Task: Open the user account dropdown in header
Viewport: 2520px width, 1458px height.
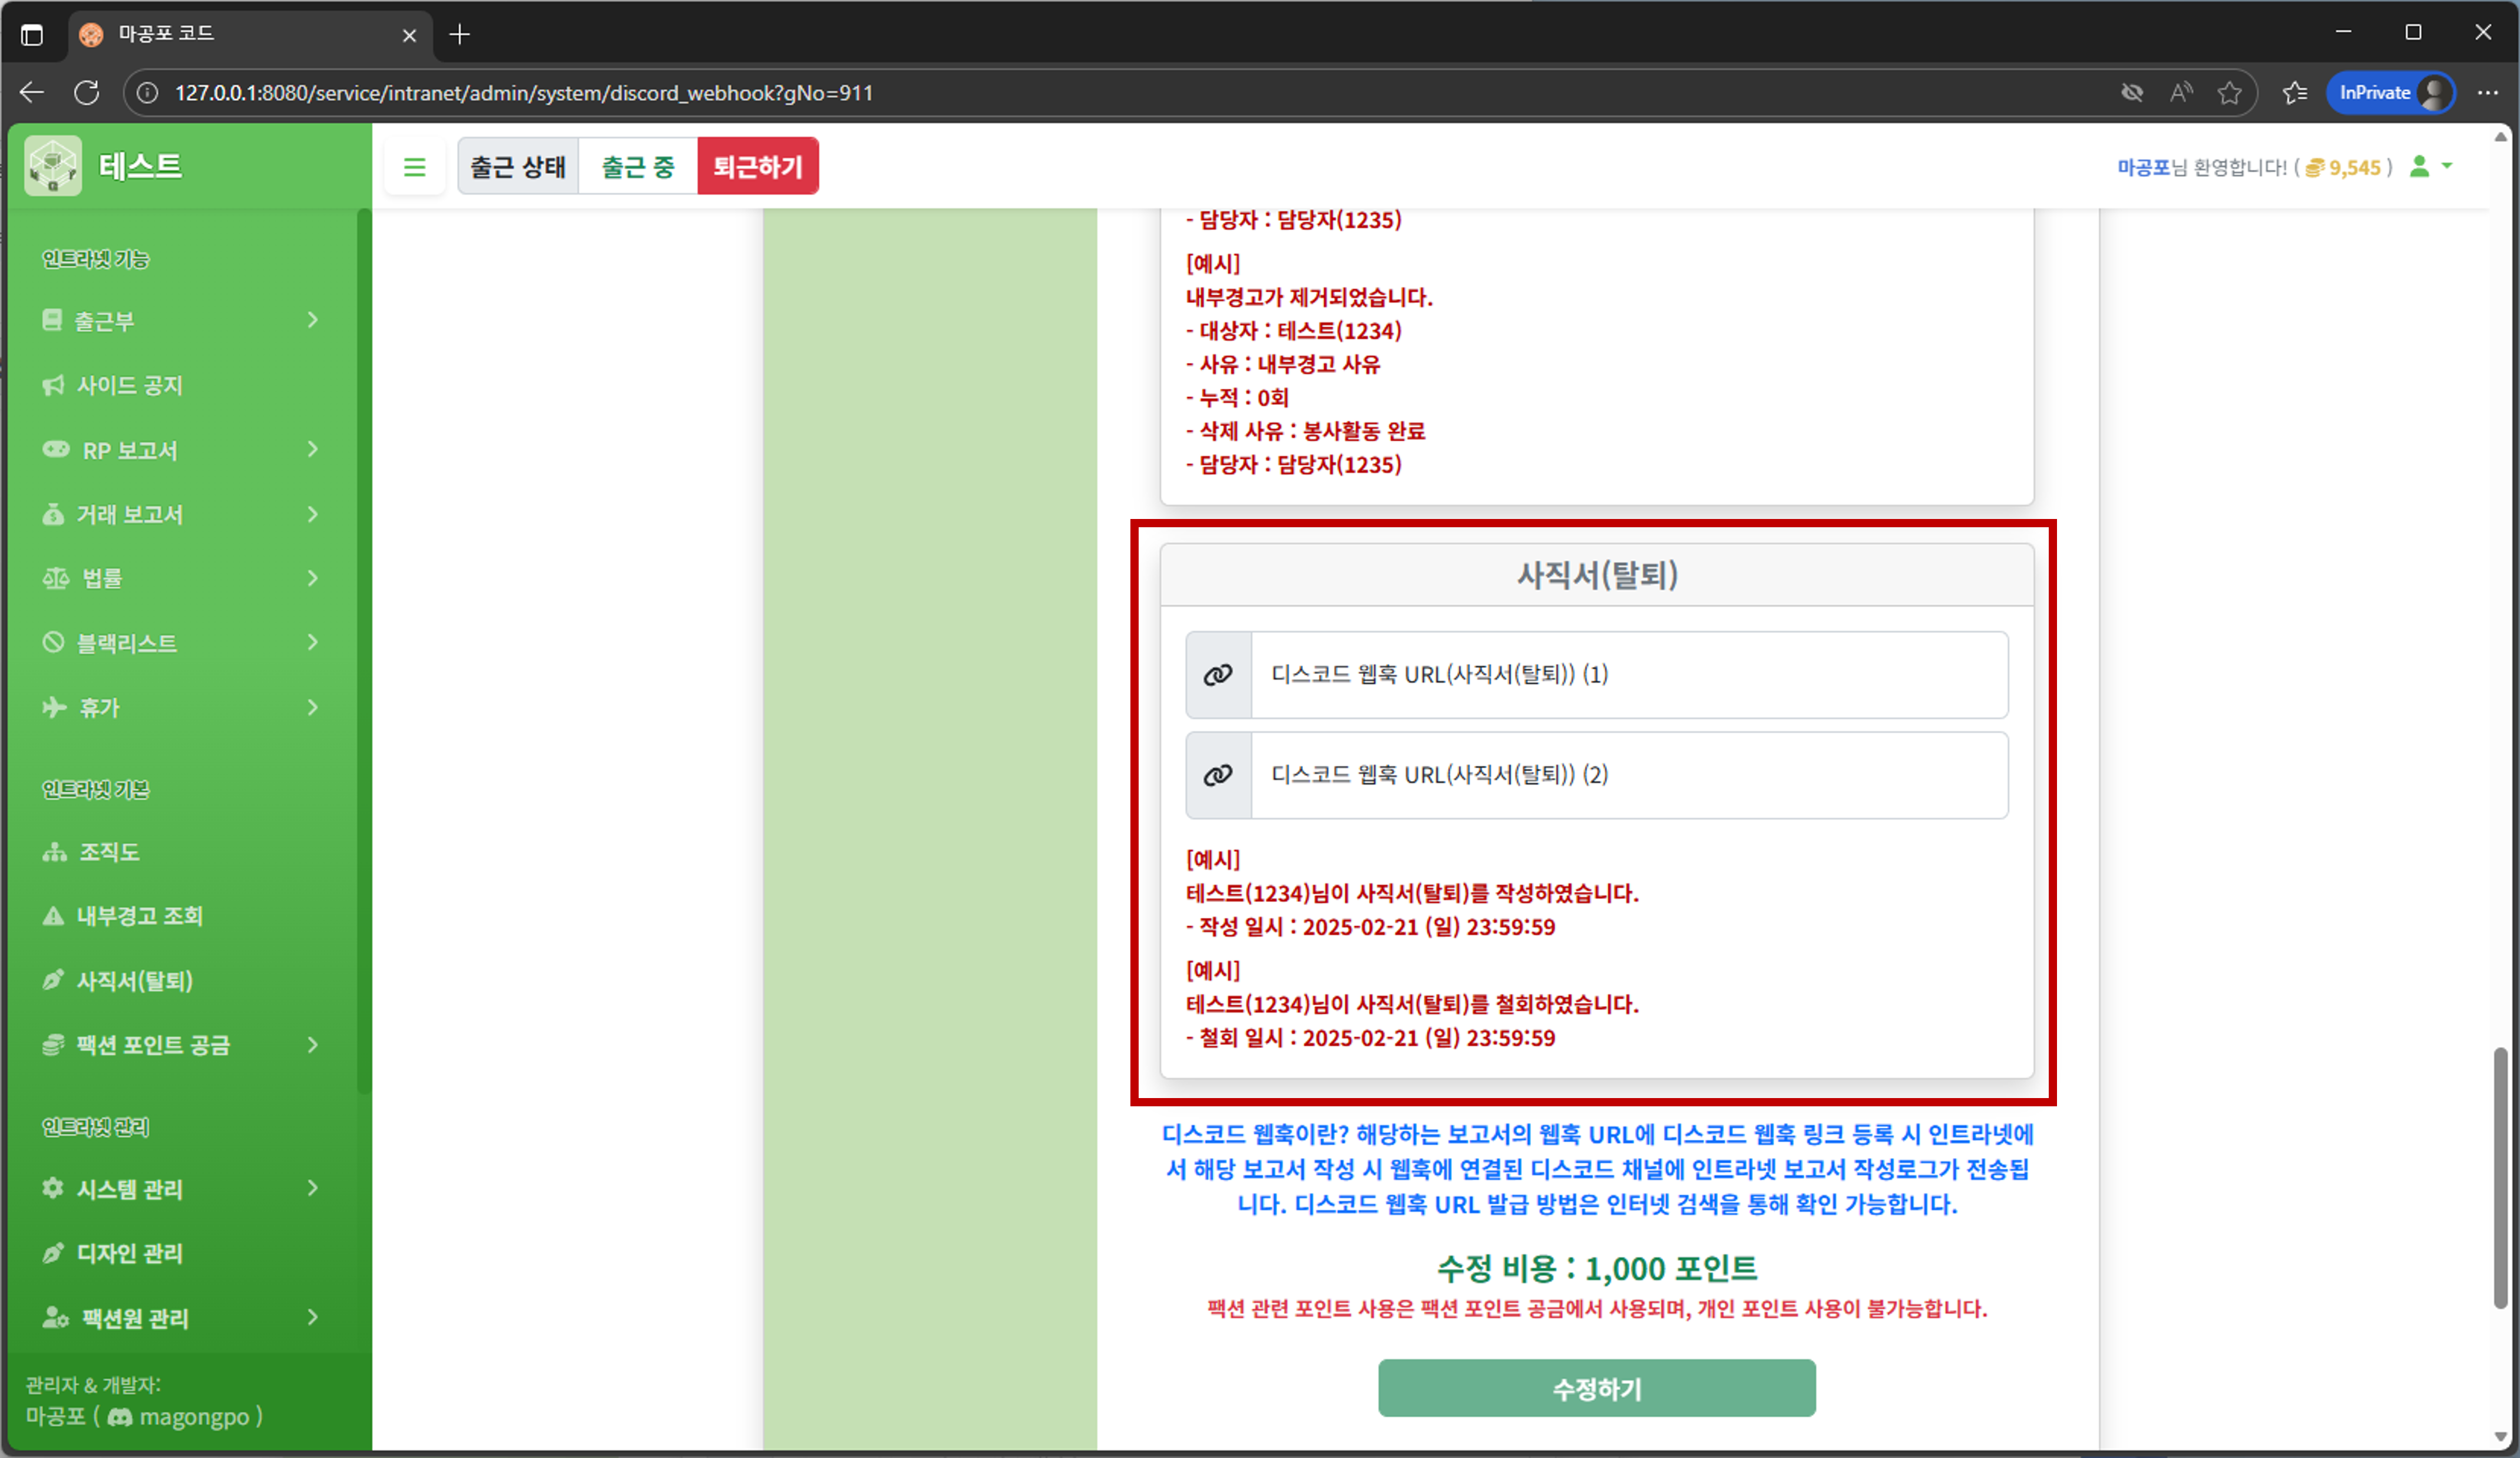Action: point(2432,167)
